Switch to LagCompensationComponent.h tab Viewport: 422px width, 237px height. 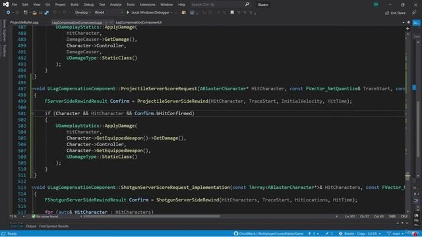tap(139, 22)
